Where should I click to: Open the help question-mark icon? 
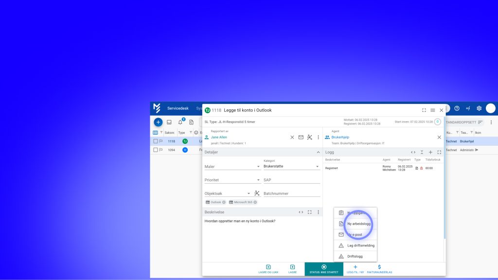[457, 108]
